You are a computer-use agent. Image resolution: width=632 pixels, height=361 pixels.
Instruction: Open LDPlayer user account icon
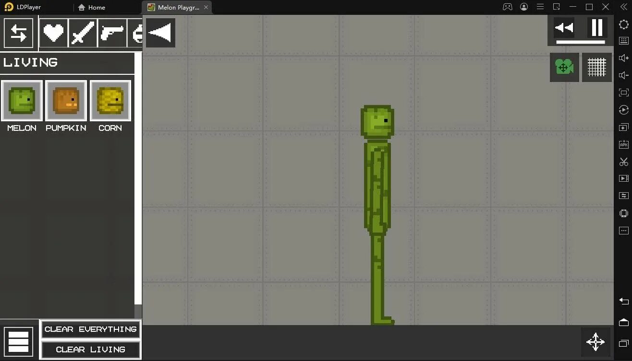click(x=524, y=7)
